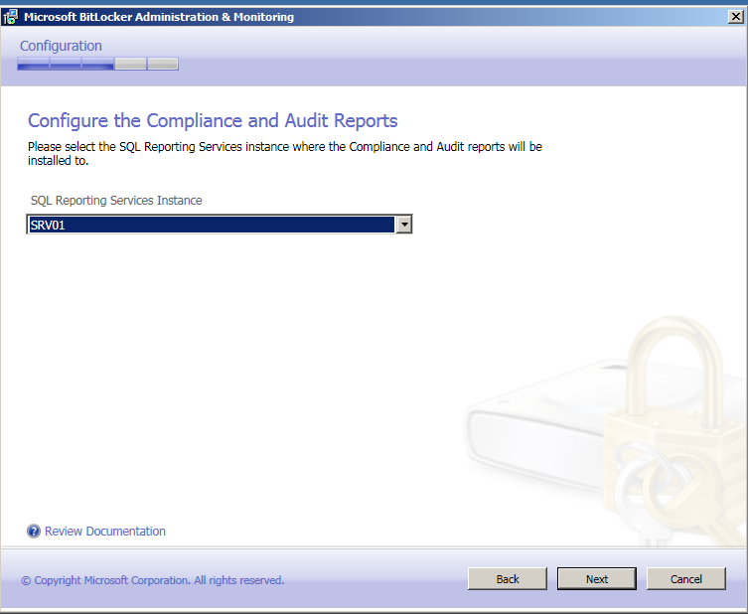Click the Copyright Microsoft Corporation text

click(x=153, y=580)
